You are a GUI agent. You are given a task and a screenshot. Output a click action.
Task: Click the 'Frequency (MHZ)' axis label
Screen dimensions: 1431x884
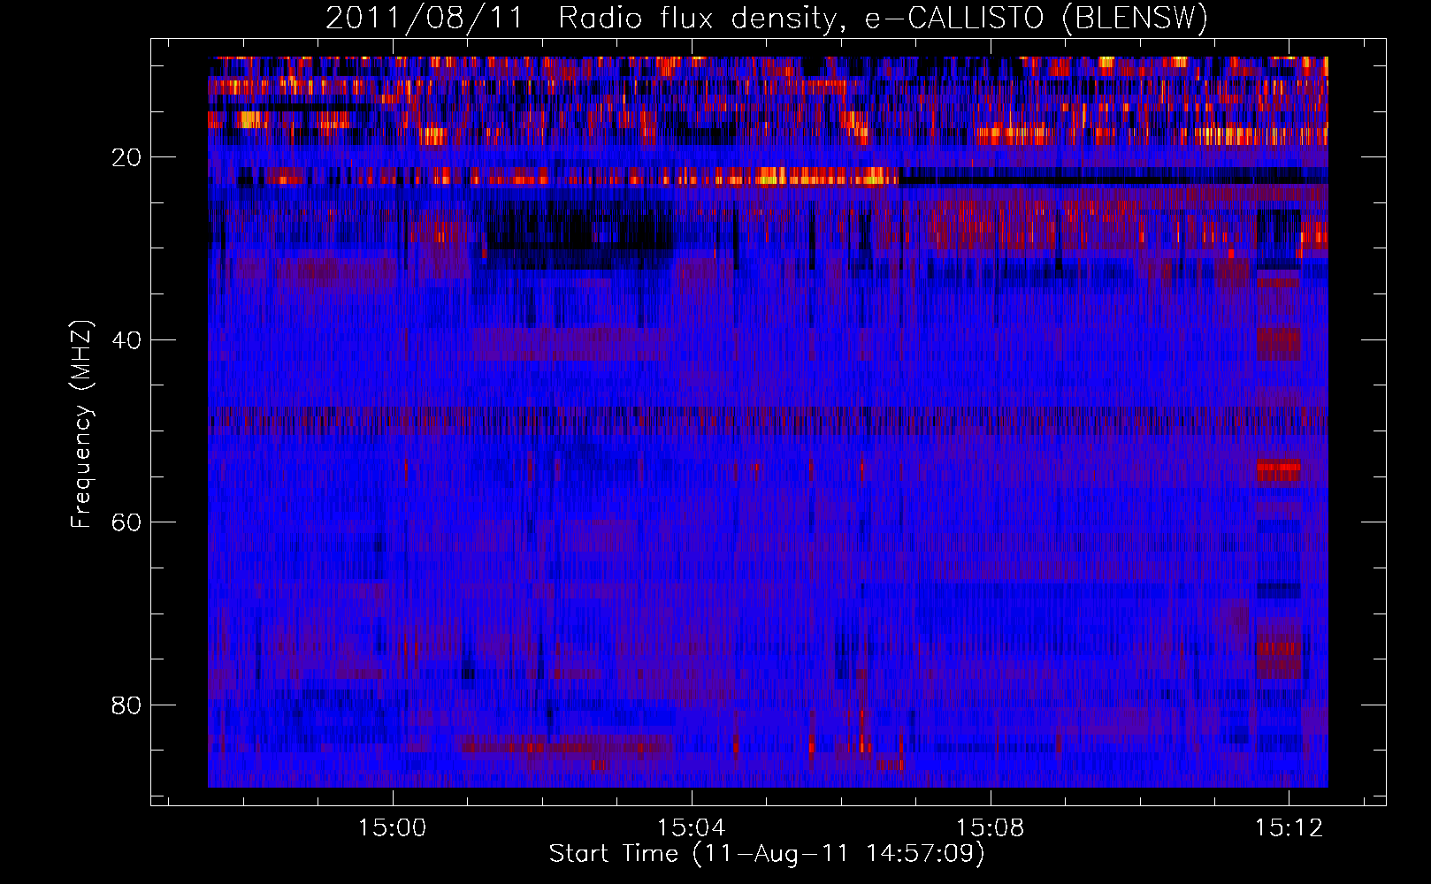(x=81, y=425)
